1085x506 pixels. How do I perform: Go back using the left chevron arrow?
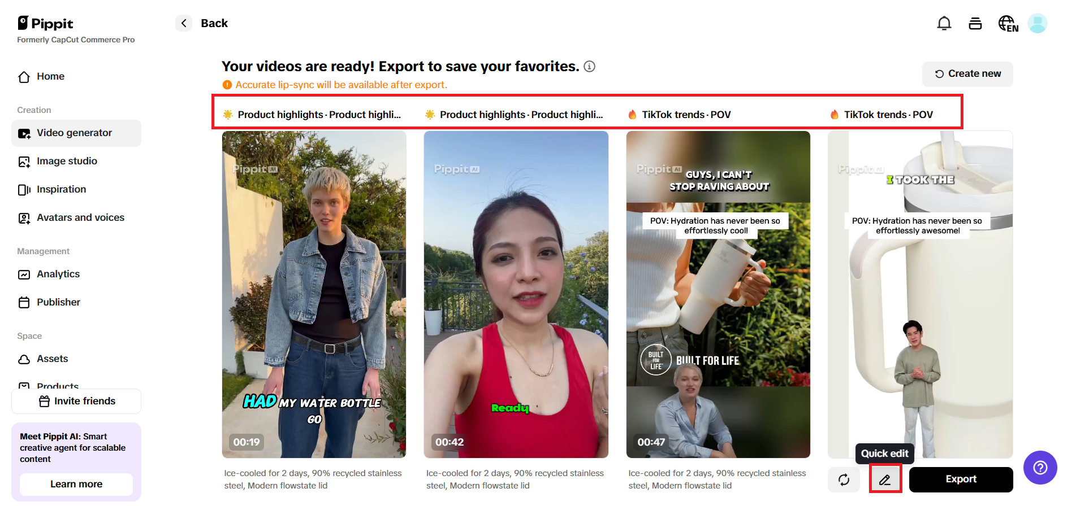(184, 23)
